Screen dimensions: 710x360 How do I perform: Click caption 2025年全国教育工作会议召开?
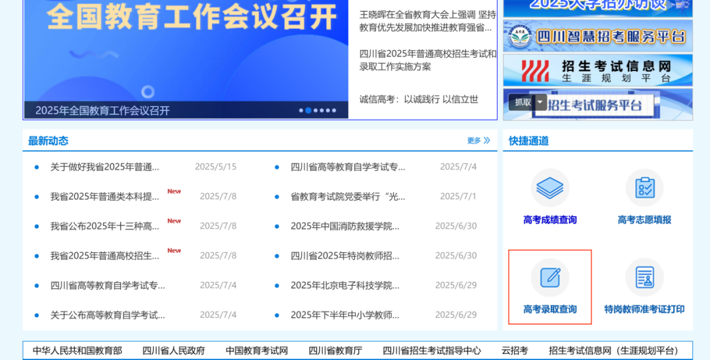click(103, 111)
